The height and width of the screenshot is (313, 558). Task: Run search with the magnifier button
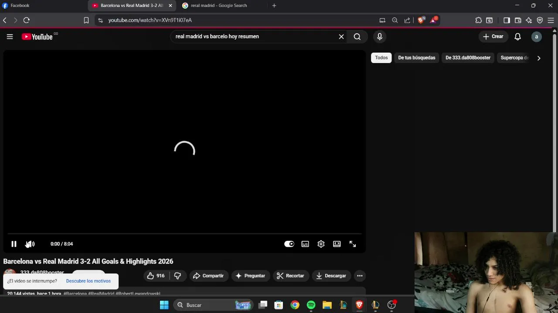point(357,37)
